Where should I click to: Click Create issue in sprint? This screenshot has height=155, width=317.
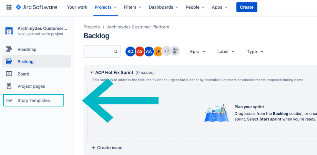(107, 148)
